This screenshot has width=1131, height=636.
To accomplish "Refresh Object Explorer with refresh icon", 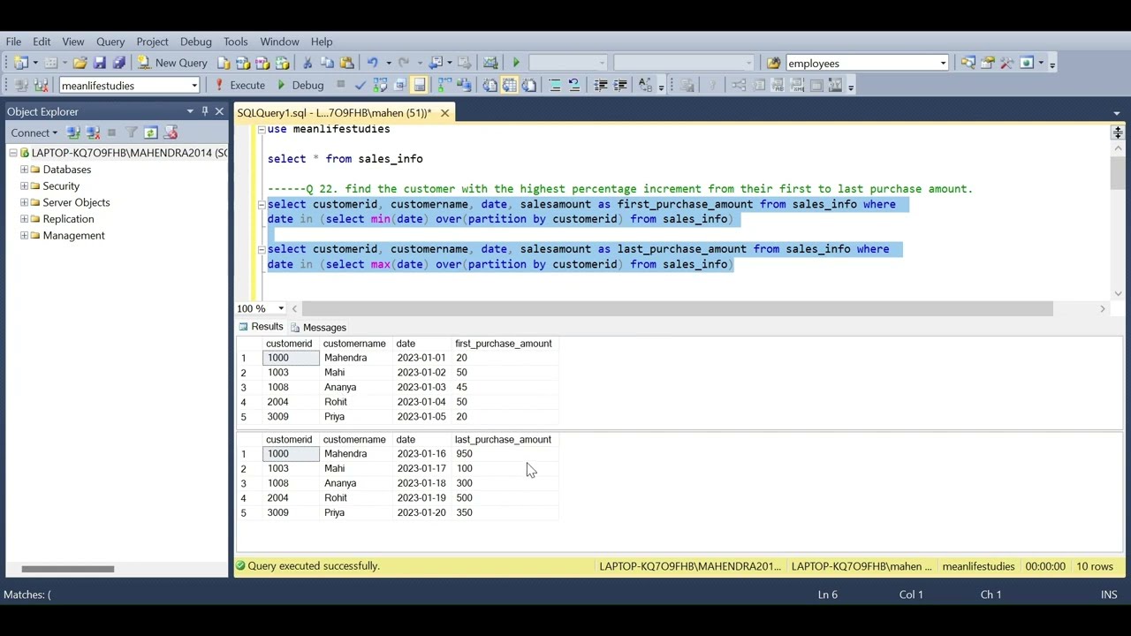I will pyautogui.click(x=150, y=132).
